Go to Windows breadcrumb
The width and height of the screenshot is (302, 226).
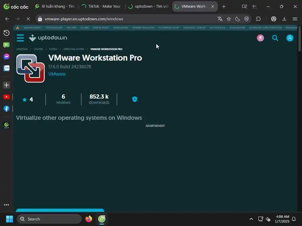tap(22, 49)
